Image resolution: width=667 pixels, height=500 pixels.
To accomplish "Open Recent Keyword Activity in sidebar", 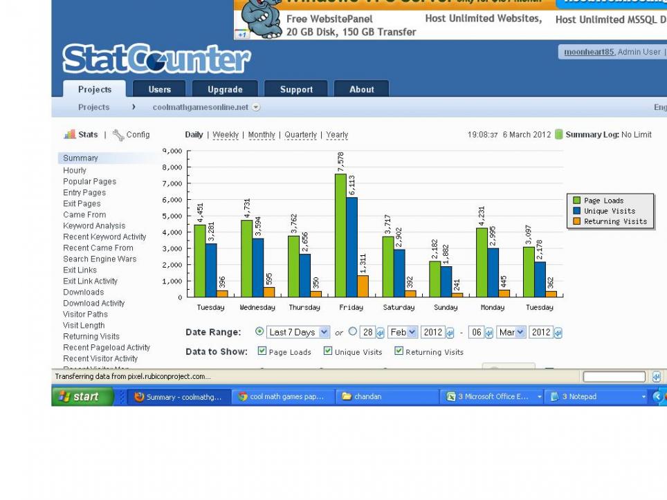I will [104, 237].
